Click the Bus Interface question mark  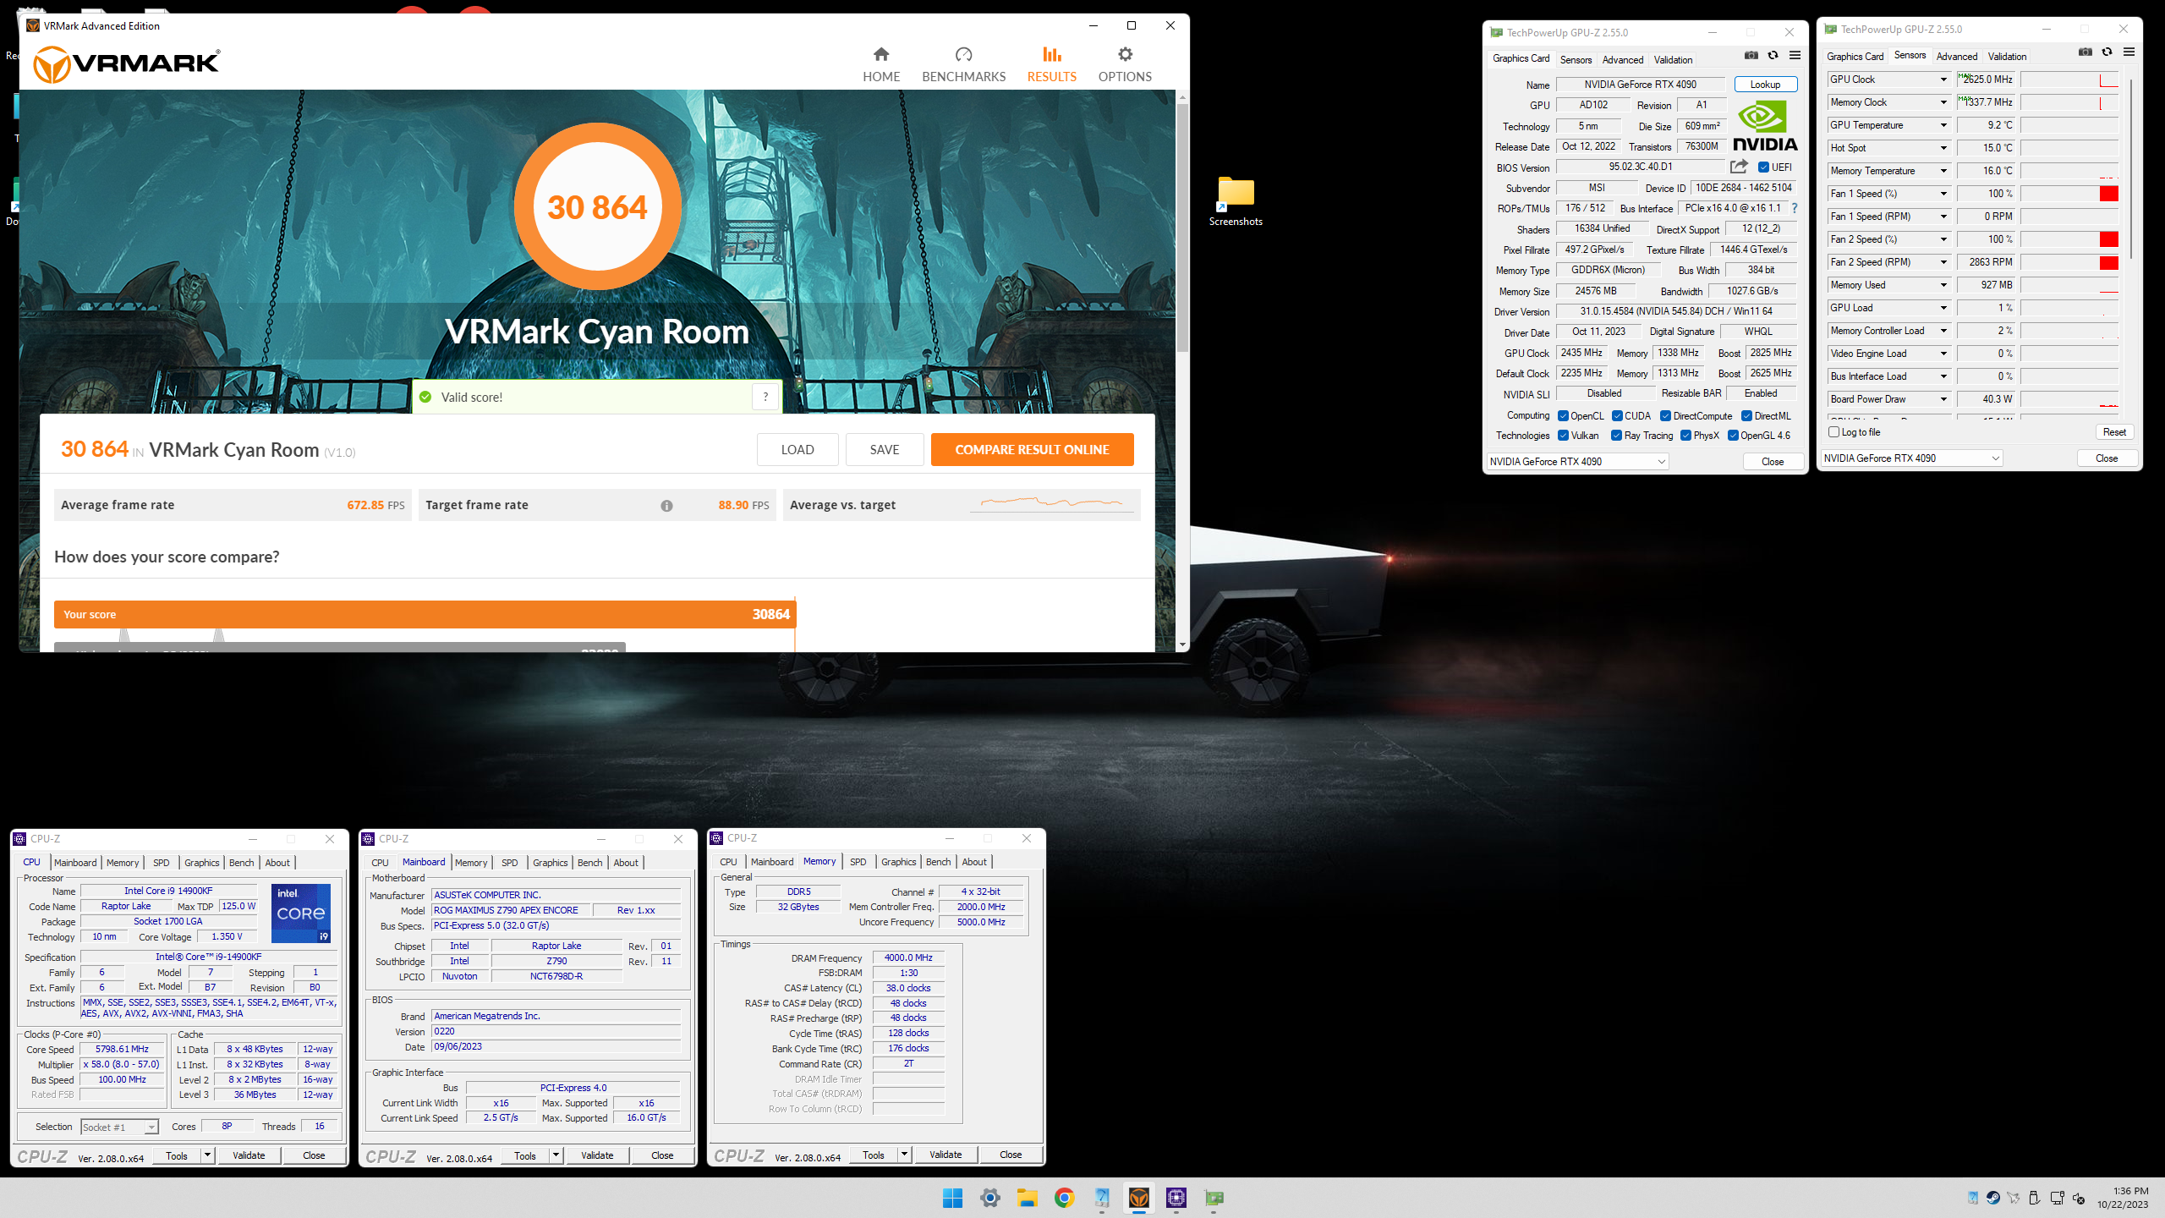1795,208
